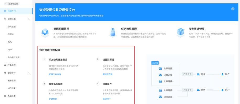The image size is (240, 104).
Task: Open 公共连接 in sidebar menu
Action: click(x=12, y=27)
